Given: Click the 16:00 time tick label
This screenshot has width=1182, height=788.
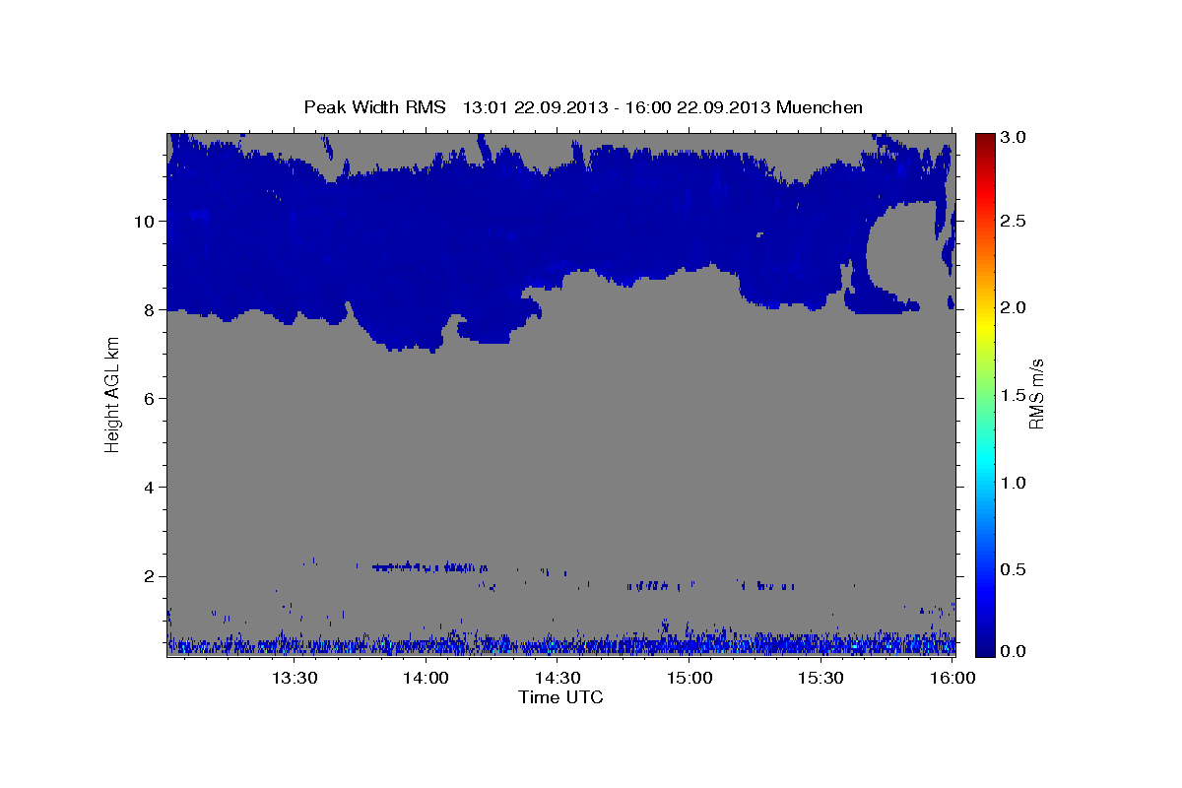Looking at the screenshot, I should pyautogui.click(x=952, y=678).
